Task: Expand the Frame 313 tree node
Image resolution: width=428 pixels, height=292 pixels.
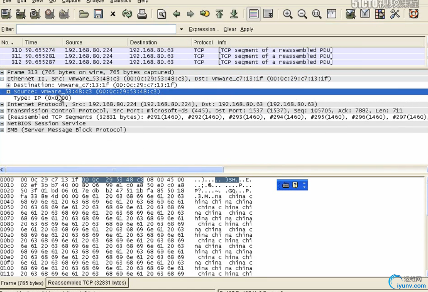Action: click(x=2, y=72)
